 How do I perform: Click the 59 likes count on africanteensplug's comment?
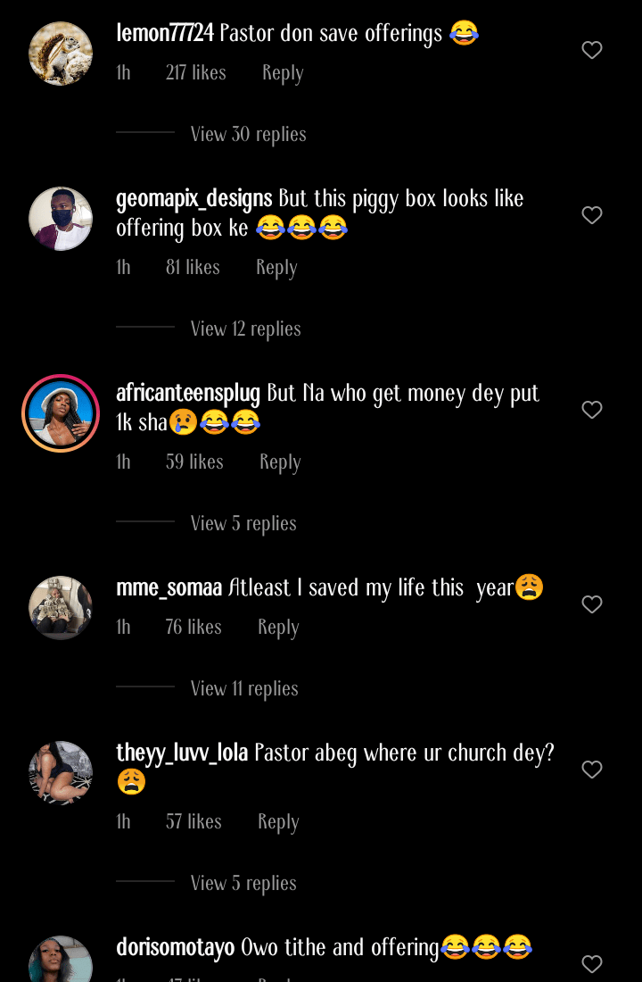click(194, 462)
